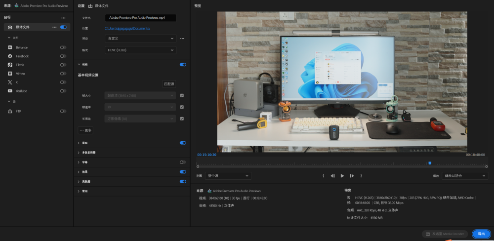Open the 缩放 缩放以适合 dropdown
Image resolution: width=494 pixels, height=241 pixels.
tap(465, 176)
